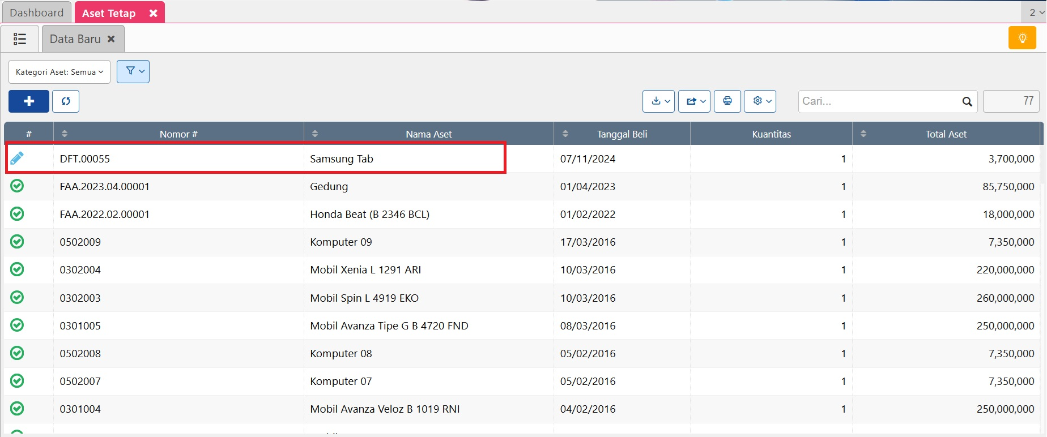Screen dimensions: 1047x437
Task: Select the Samsung Tab asset name
Action: pyautogui.click(x=342, y=159)
